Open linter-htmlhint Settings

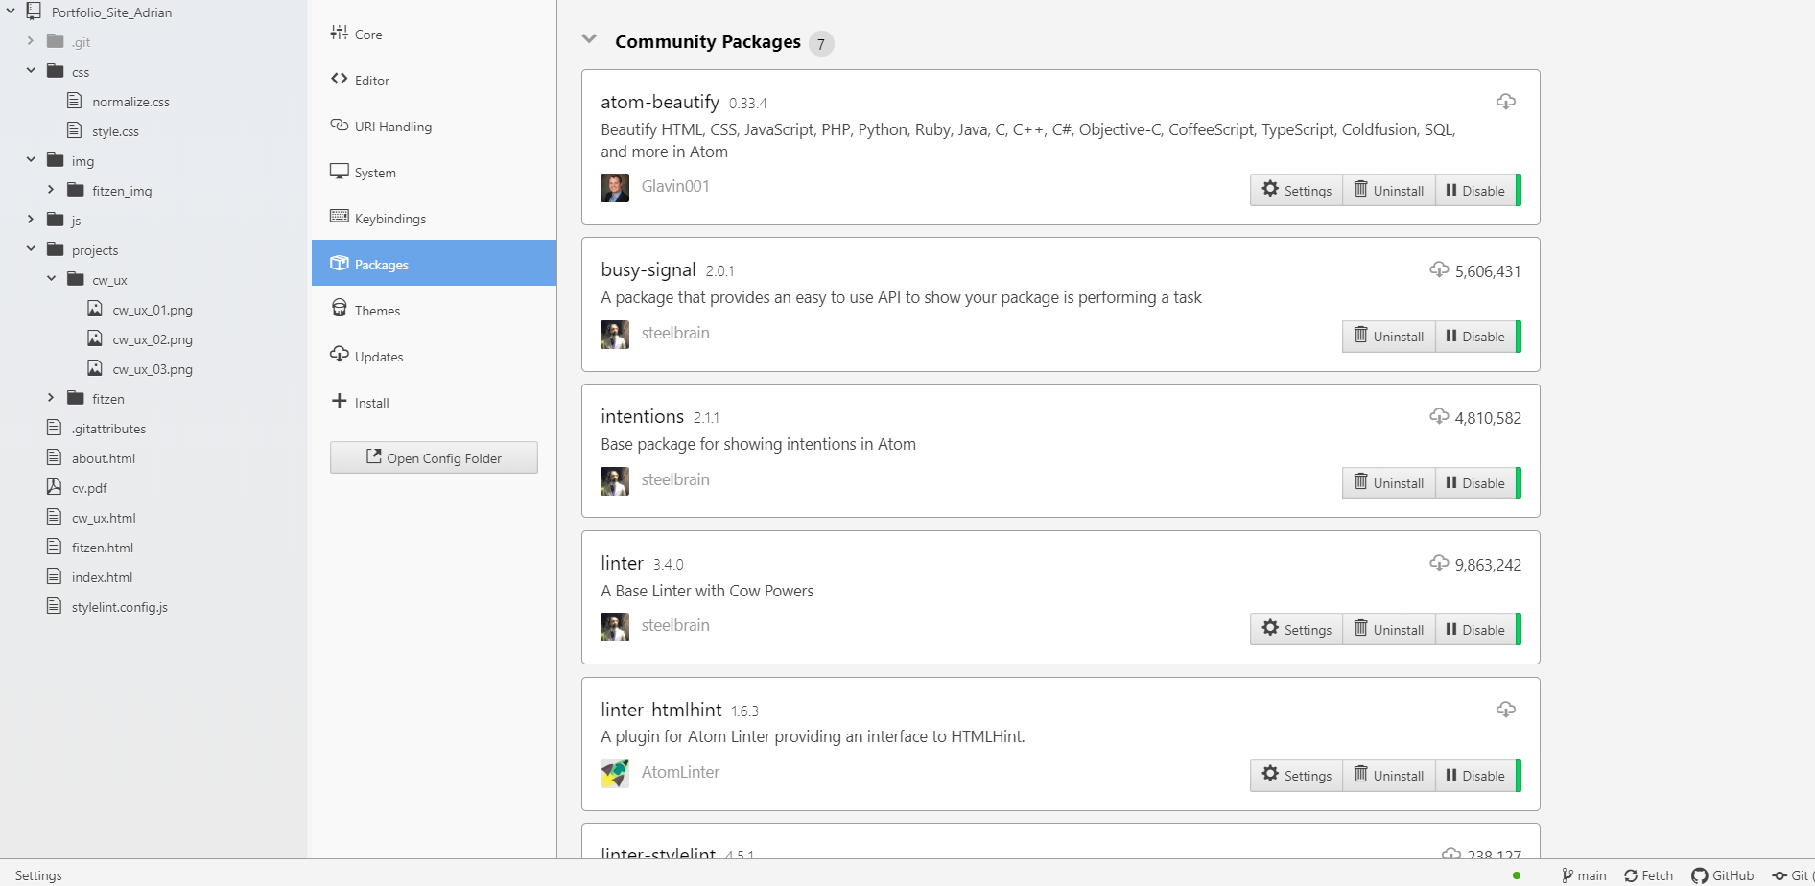pos(1296,776)
